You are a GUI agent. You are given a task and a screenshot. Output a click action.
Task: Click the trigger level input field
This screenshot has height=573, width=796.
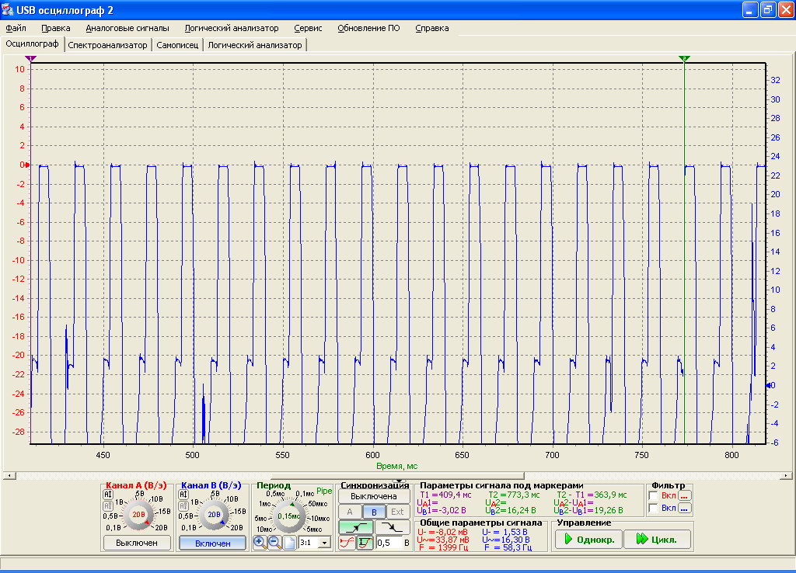389,543
